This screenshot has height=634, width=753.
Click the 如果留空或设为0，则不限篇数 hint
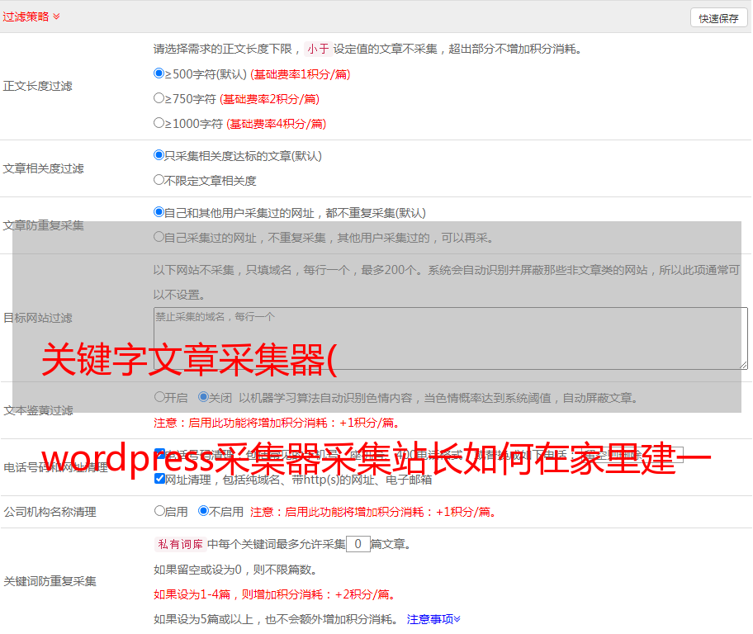tap(236, 570)
